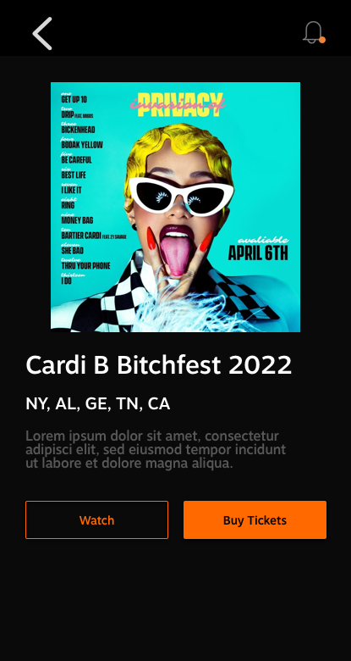Tap the orange notification dot on bell
The image size is (351, 661).
pos(322,40)
